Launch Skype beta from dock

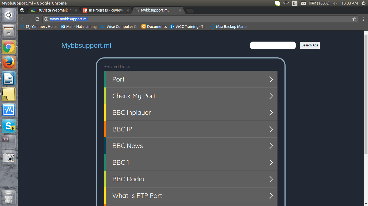click(9, 126)
